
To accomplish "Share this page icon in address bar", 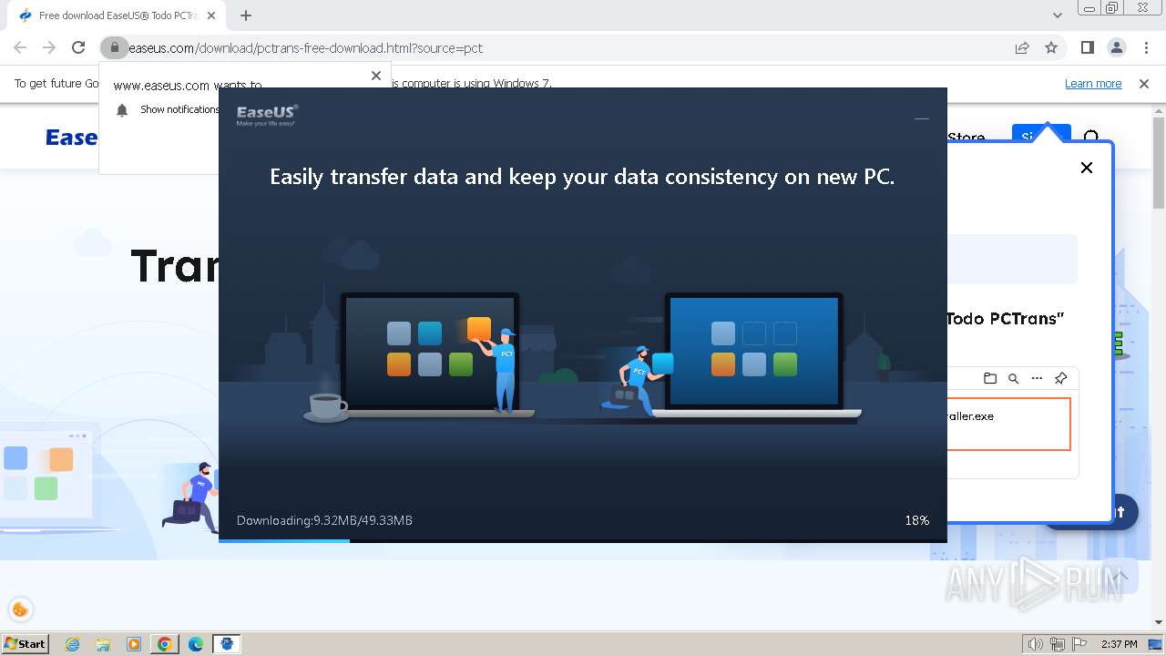I will click(x=1022, y=47).
